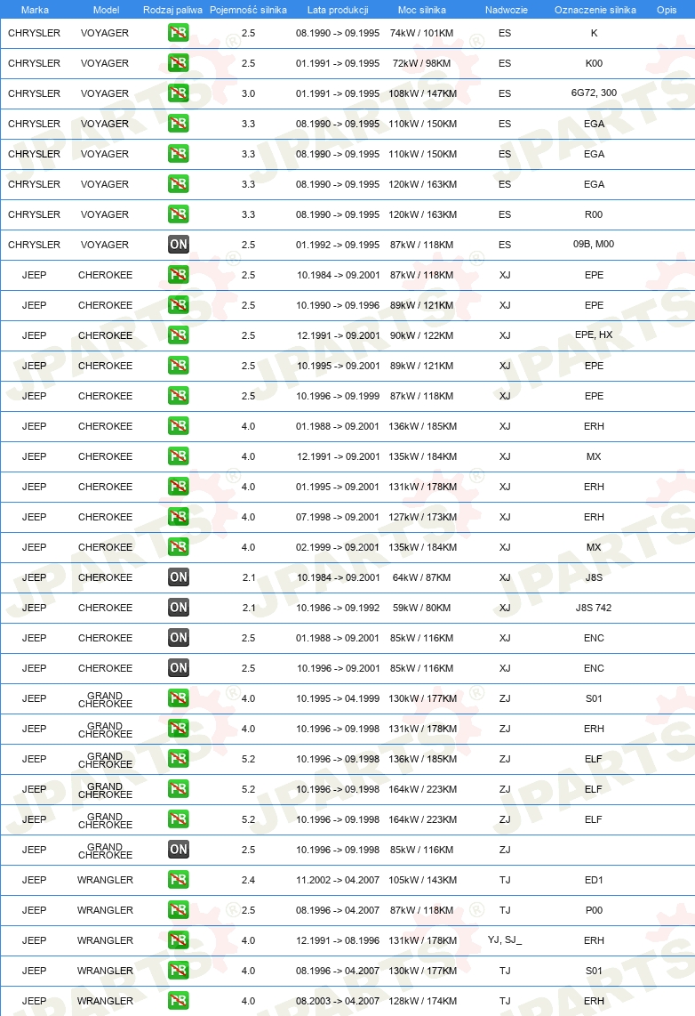Click petrol icon in Voyager 3.0 108kW row
The height and width of the screenshot is (1016, 695).
click(178, 93)
